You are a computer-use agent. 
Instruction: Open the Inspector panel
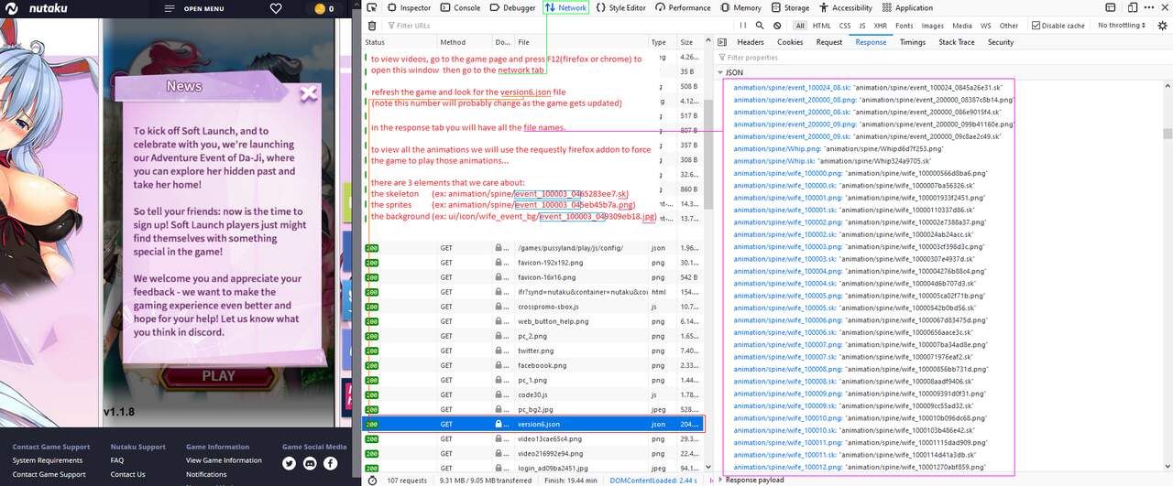[409, 7]
